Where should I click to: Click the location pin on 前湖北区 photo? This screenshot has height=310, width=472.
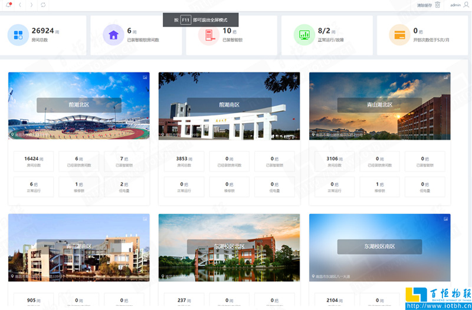coord(12,135)
